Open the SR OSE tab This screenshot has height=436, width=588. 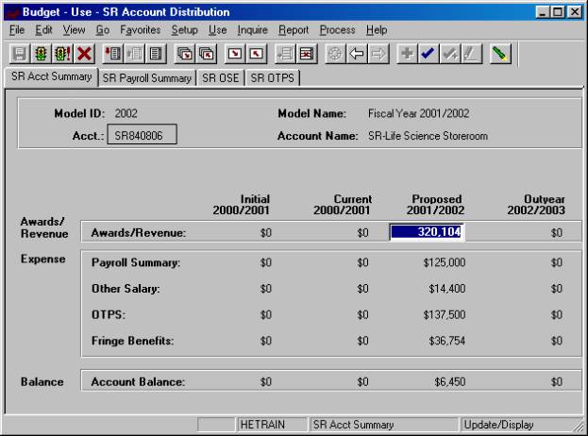point(221,79)
